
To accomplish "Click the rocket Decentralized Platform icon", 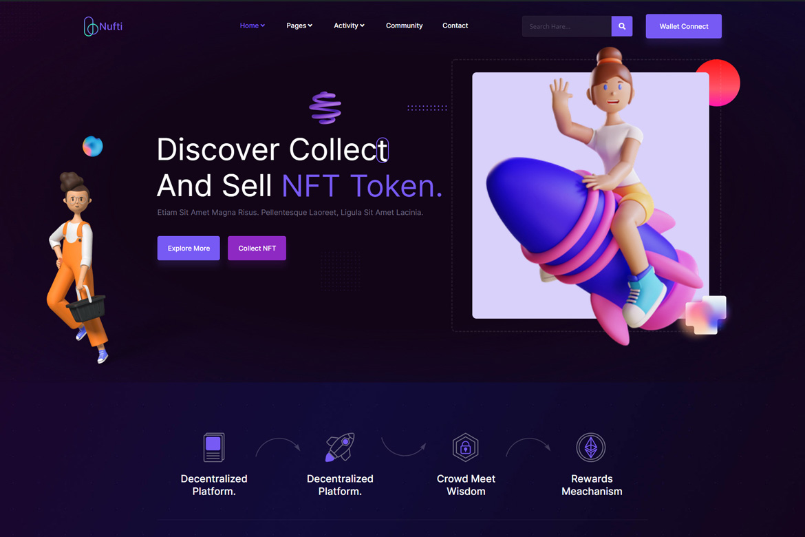I will click(340, 447).
